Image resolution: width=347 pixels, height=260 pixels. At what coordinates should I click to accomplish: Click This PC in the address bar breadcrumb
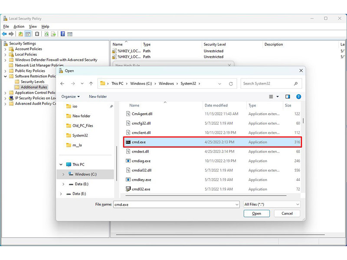click(117, 84)
